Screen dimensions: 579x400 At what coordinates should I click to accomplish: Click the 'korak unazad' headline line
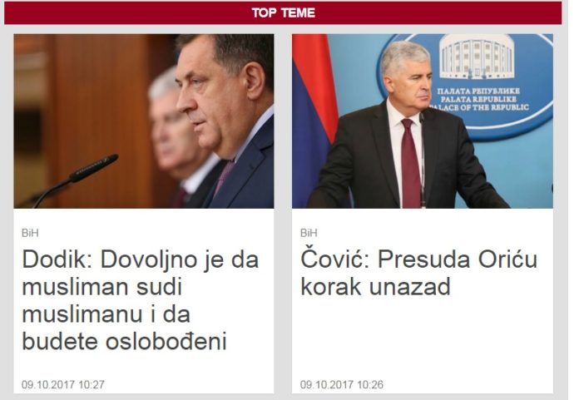coord(375,287)
